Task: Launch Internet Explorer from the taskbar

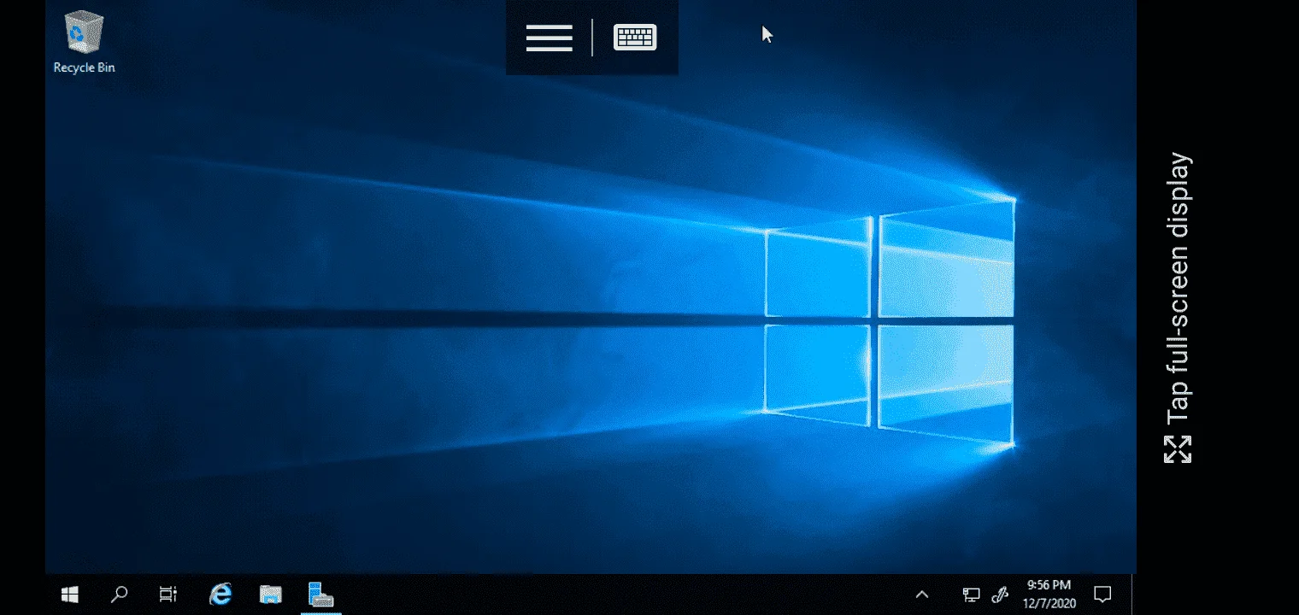Action: [220, 594]
